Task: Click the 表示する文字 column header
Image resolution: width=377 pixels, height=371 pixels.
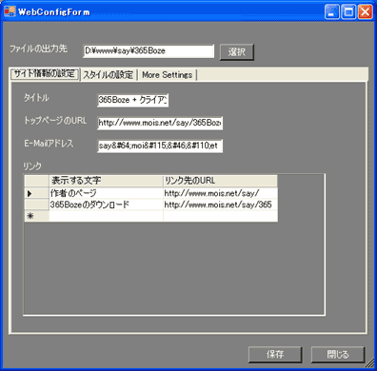Action: pyautogui.click(x=106, y=181)
